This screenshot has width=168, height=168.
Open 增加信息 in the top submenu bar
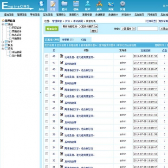click(x=9, y=15)
